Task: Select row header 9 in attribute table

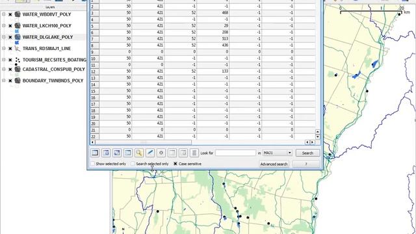Action: (x=95, y=52)
